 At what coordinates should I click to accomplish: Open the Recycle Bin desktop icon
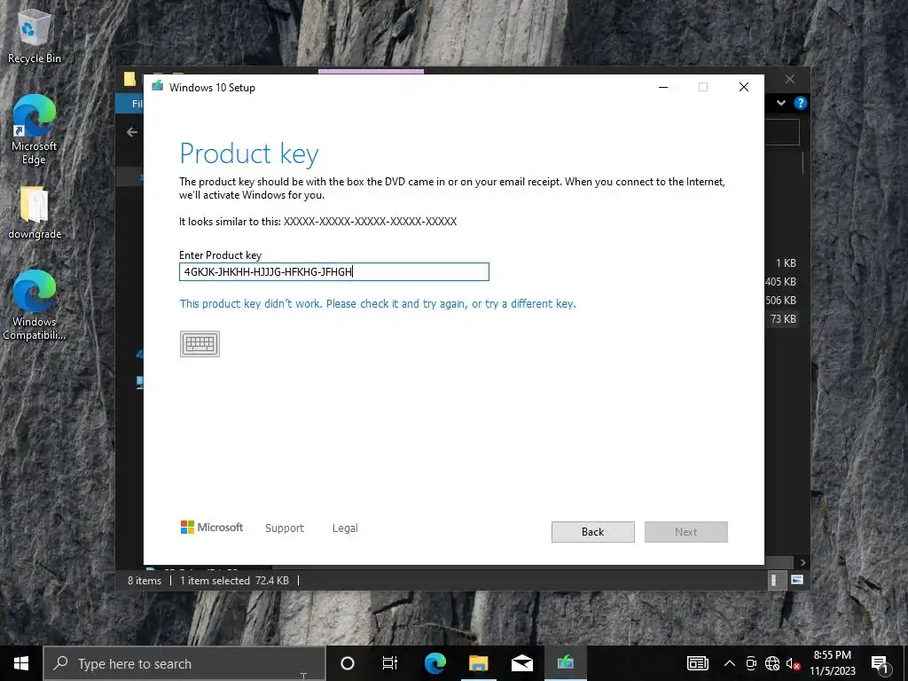35,36
